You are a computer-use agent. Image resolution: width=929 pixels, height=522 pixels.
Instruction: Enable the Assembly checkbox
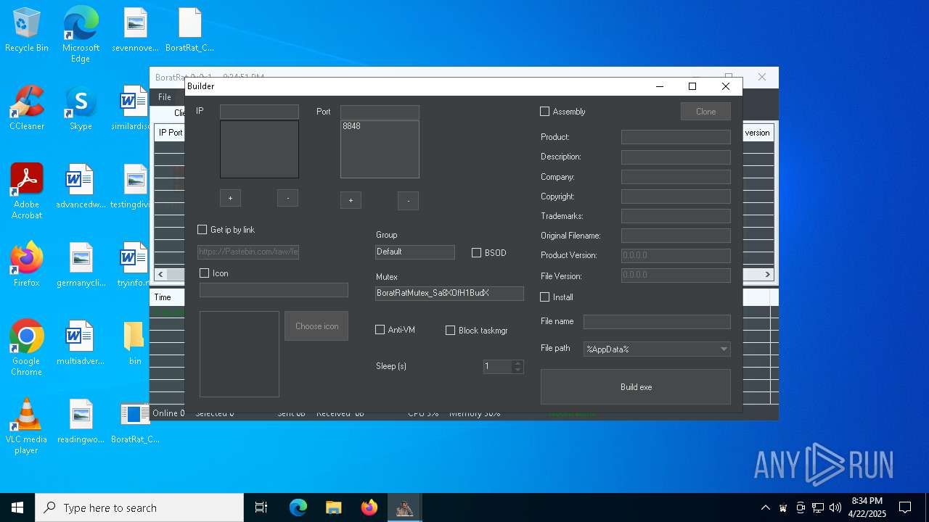[545, 112]
